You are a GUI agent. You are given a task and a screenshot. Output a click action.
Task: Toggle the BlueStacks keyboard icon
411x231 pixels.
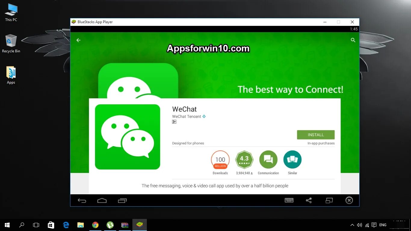(x=289, y=200)
